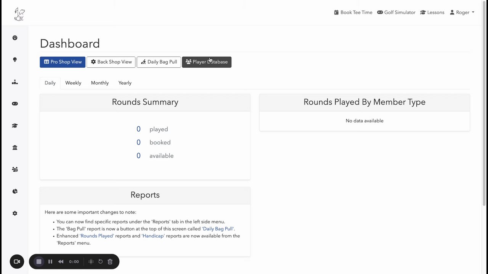Viewport: 488px width, 274px height.
Task: Follow the 'Rounds Played' report link
Action: tap(96, 236)
